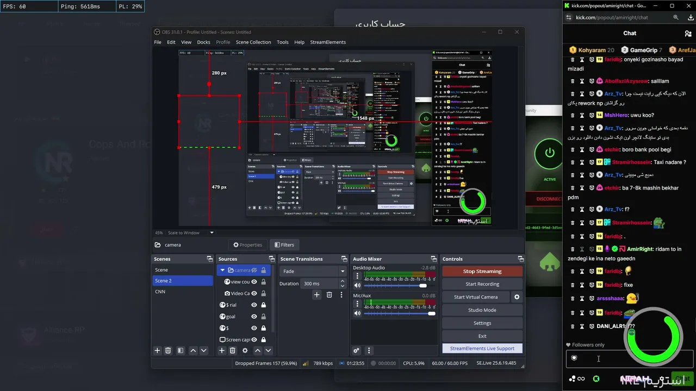Add a new source with the plus icon
Image resolution: width=696 pixels, height=391 pixels.
(222, 351)
